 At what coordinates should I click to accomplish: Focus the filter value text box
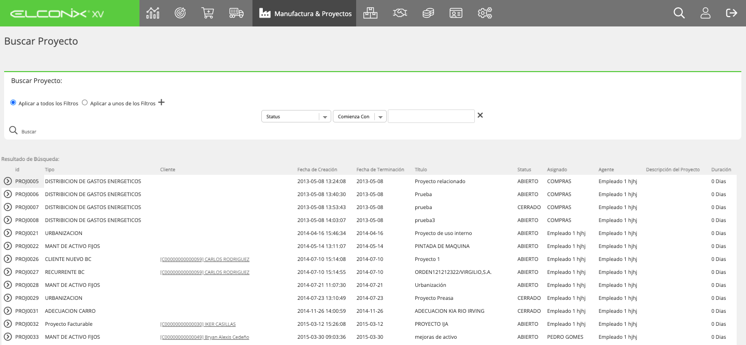431,116
